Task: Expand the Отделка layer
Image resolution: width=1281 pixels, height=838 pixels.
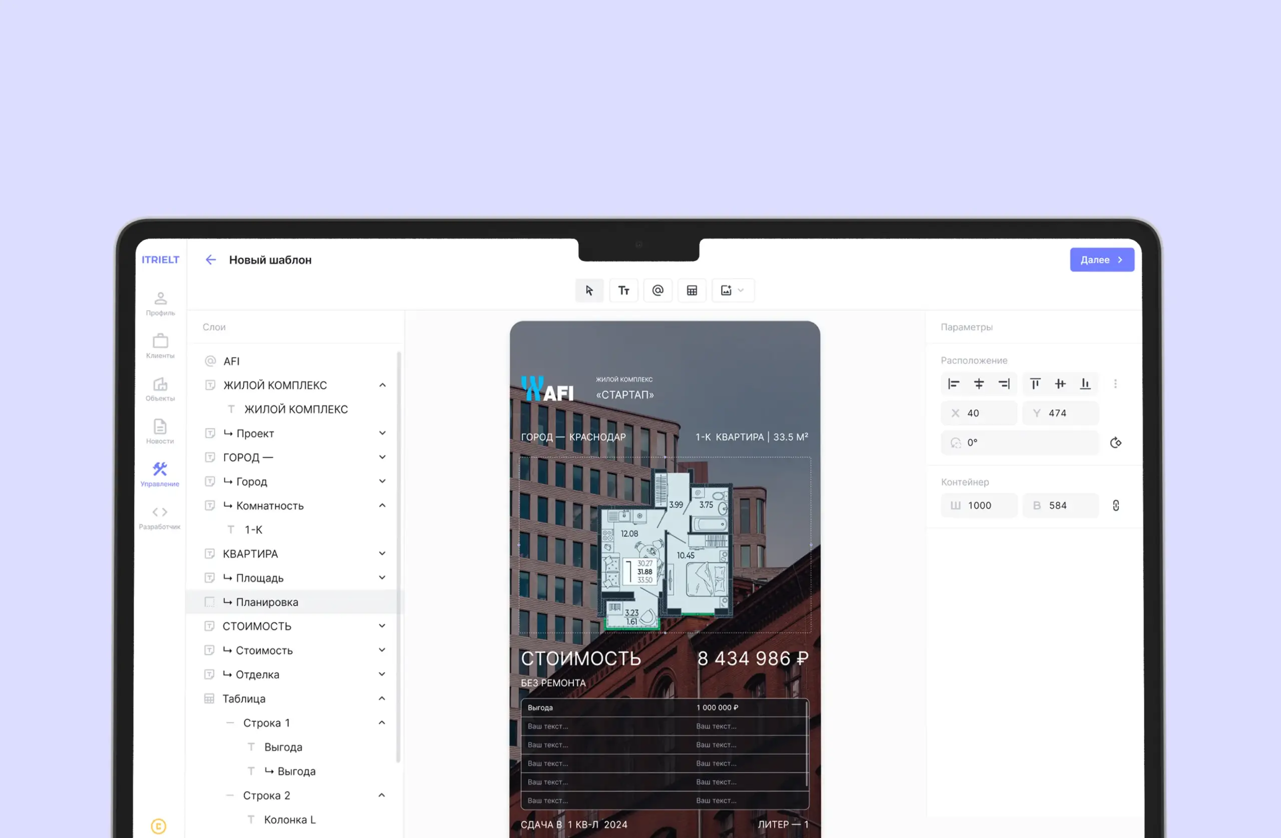Action: (x=382, y=675)
